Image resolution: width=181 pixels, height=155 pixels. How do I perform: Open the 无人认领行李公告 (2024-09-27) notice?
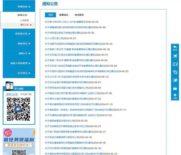point(61,38)
